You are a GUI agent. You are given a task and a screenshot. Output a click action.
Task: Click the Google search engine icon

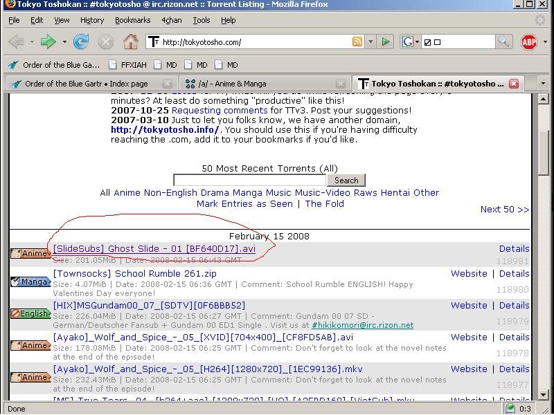(x=408, y=42)
